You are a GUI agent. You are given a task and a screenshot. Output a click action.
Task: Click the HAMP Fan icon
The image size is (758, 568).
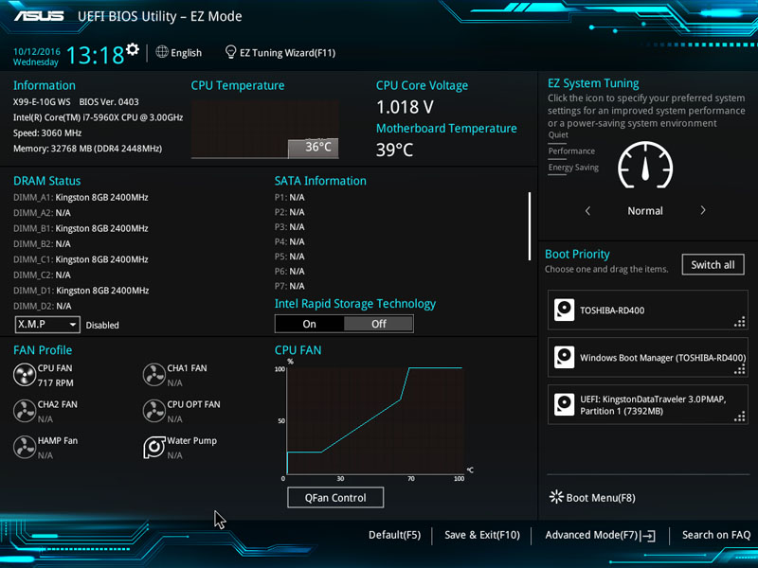click(x=25, y=447)
